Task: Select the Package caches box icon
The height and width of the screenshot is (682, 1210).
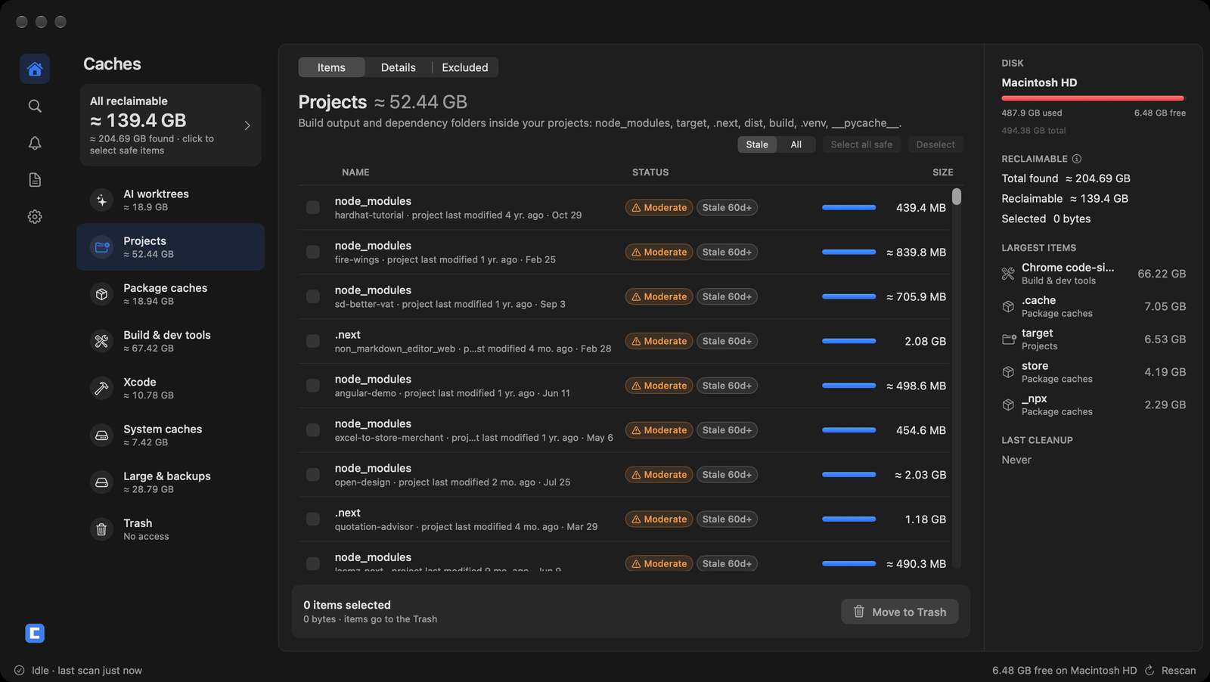Action: point(101,293)
